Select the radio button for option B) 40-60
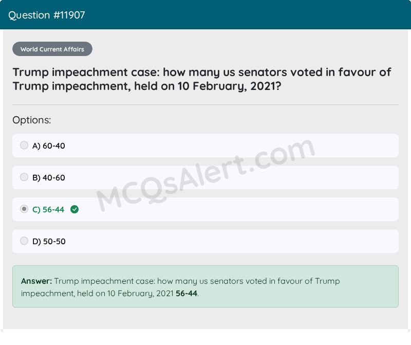This screenshot has width=411, height=345. coord(24,177)
